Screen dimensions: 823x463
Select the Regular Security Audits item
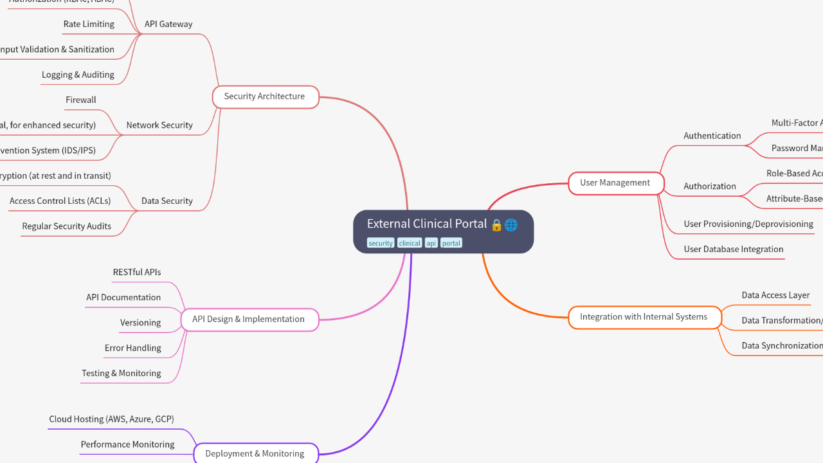click(66, 226)
